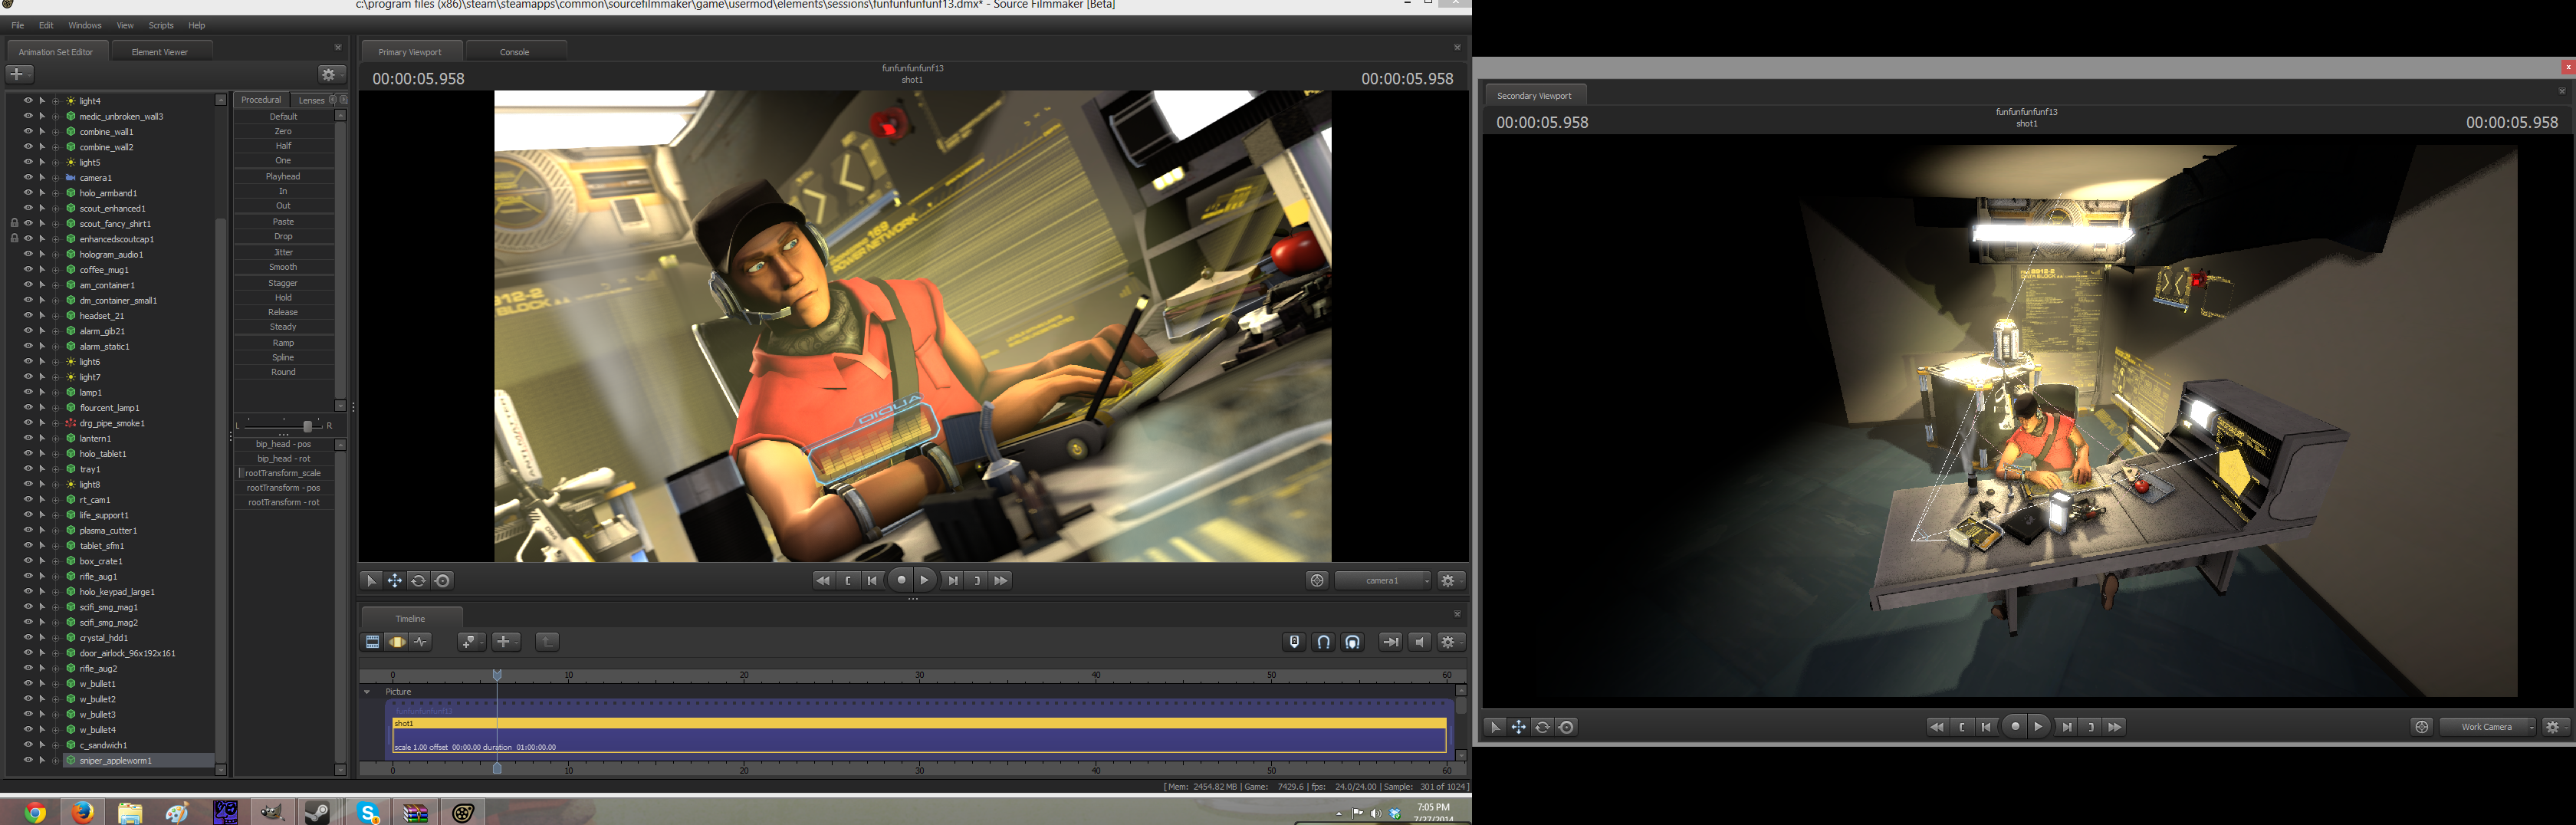Screen dimensions: 2576x825
Task: Choose the rotate manipulator in Primary Viewport
Action: click(419, 580)
